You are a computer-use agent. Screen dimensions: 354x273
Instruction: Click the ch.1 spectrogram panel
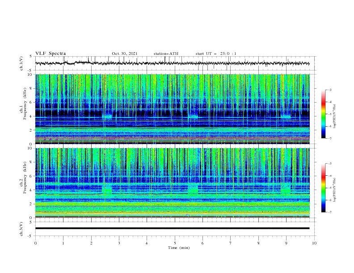[x=173, y=109]
